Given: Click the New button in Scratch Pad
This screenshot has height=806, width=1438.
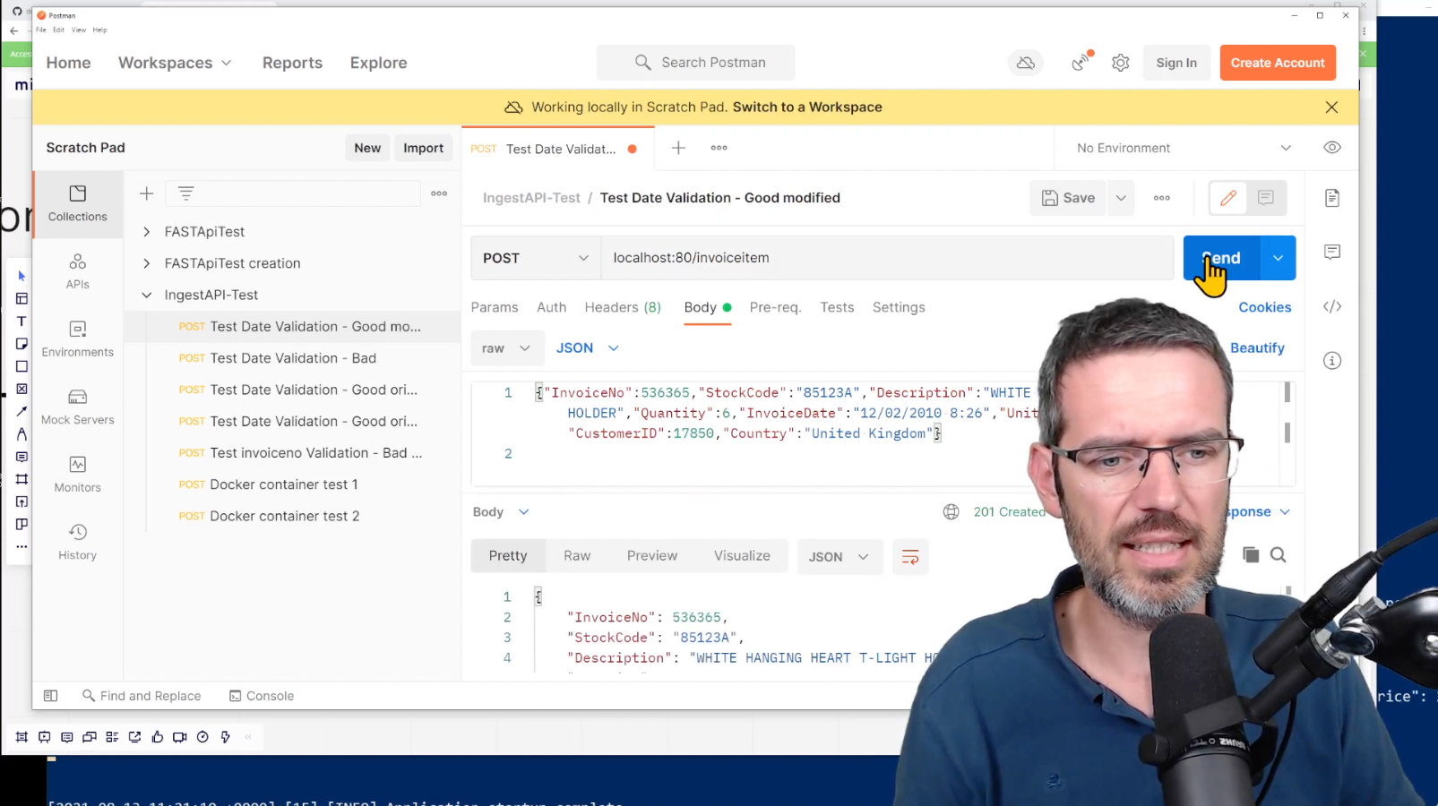Looking at the screenshot, I should pyautogui.click(x=367, y=148).
